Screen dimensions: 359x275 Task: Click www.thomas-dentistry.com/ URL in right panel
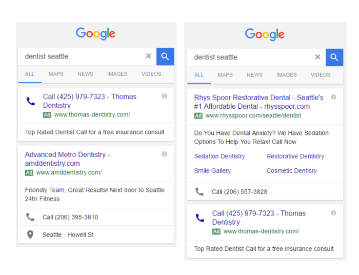[x=262, y=231]
